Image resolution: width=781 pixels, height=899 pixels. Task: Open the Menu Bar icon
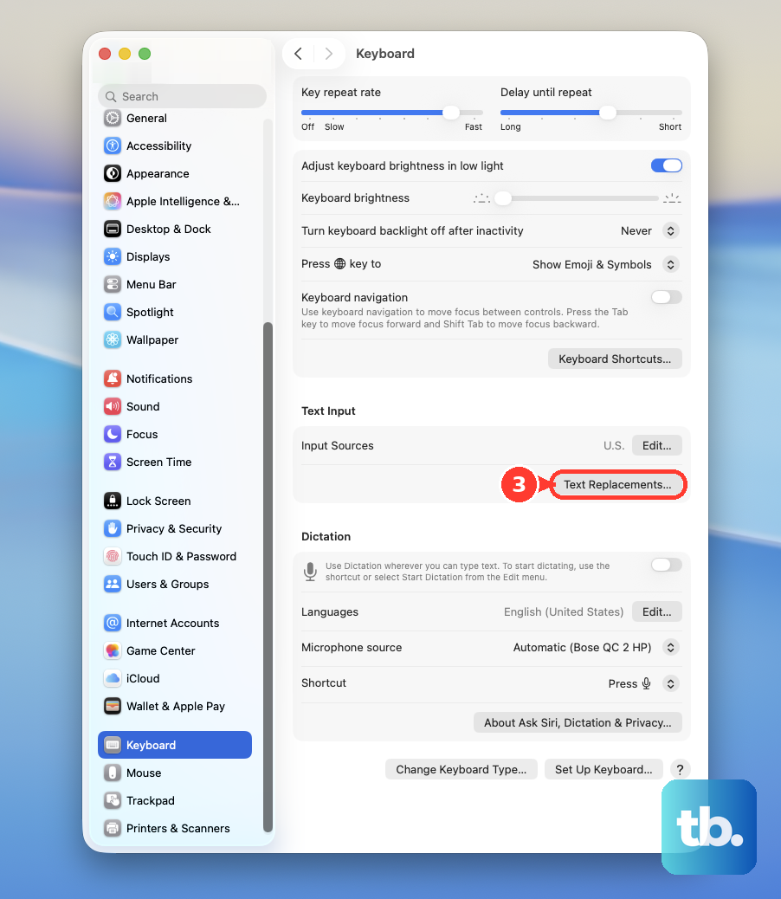click(113, 284)
